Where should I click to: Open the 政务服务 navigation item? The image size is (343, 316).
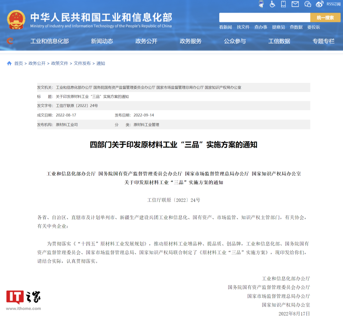[191, 41]
